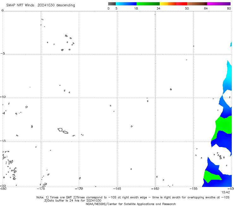
Task: Click the color bar label '50'
Action: (x=187, y=8)
